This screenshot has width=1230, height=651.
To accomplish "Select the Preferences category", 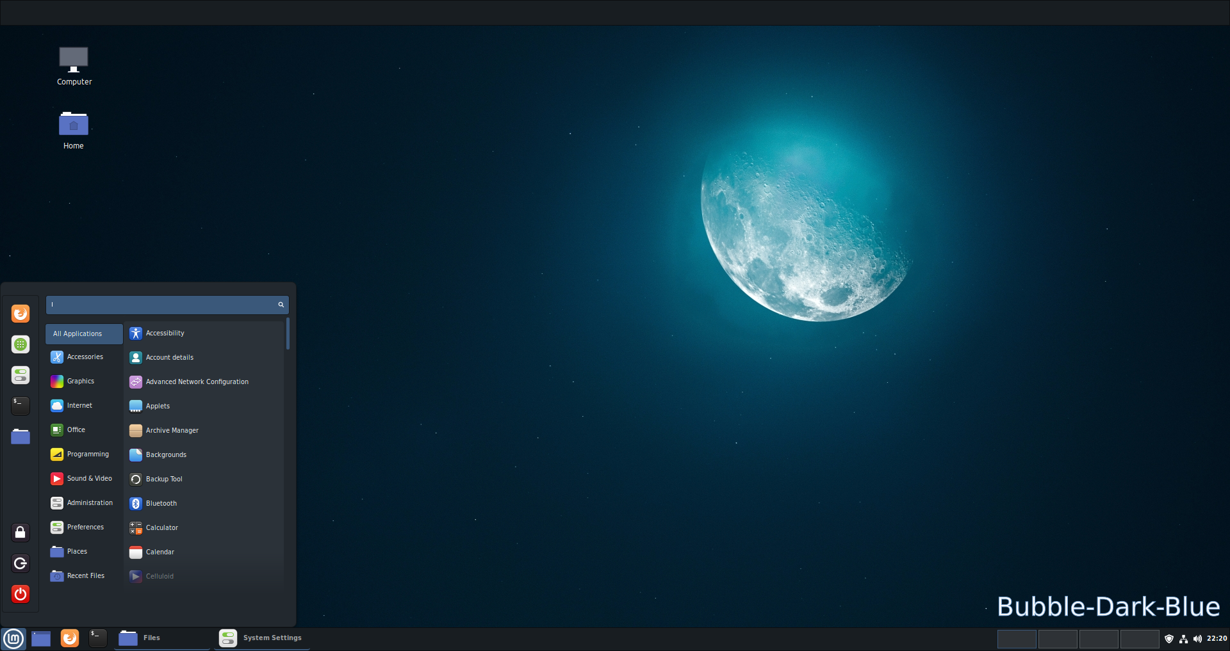I will click(x=84, y=527).
